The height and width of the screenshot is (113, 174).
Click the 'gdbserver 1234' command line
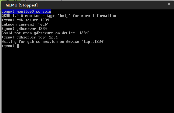(24, 29)
